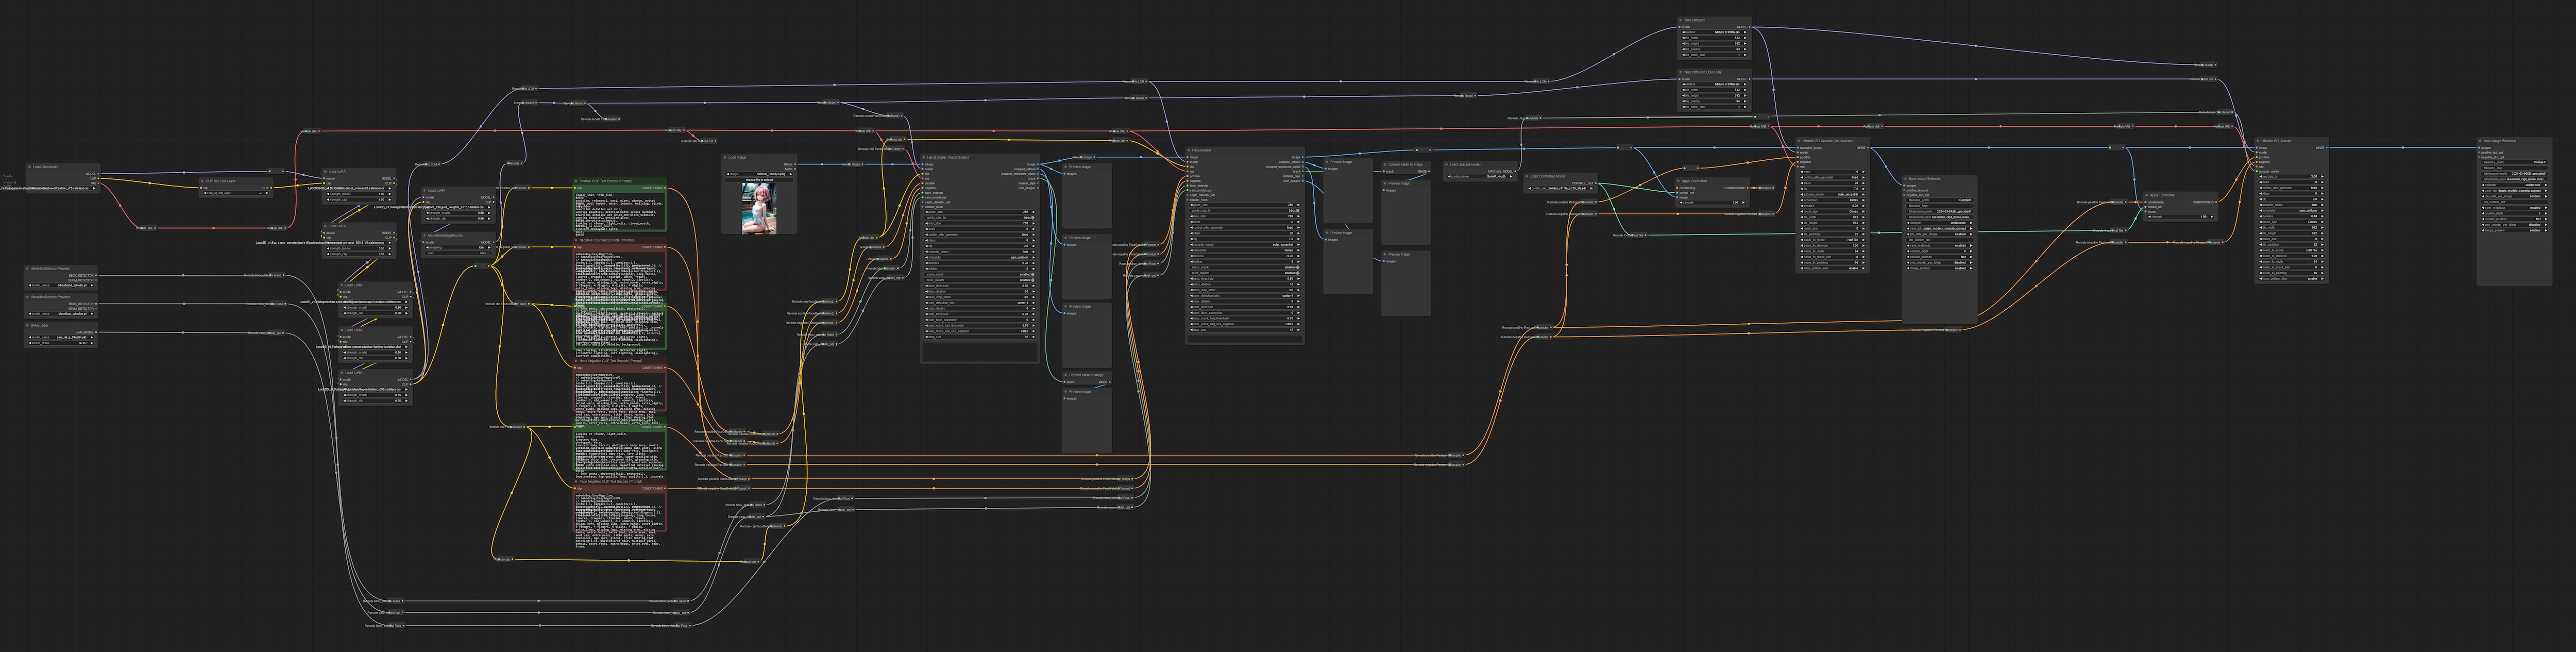The image size is (2576, 652).
Task: Click the Tiled Diffusion node title dot
Action: 1680,20
